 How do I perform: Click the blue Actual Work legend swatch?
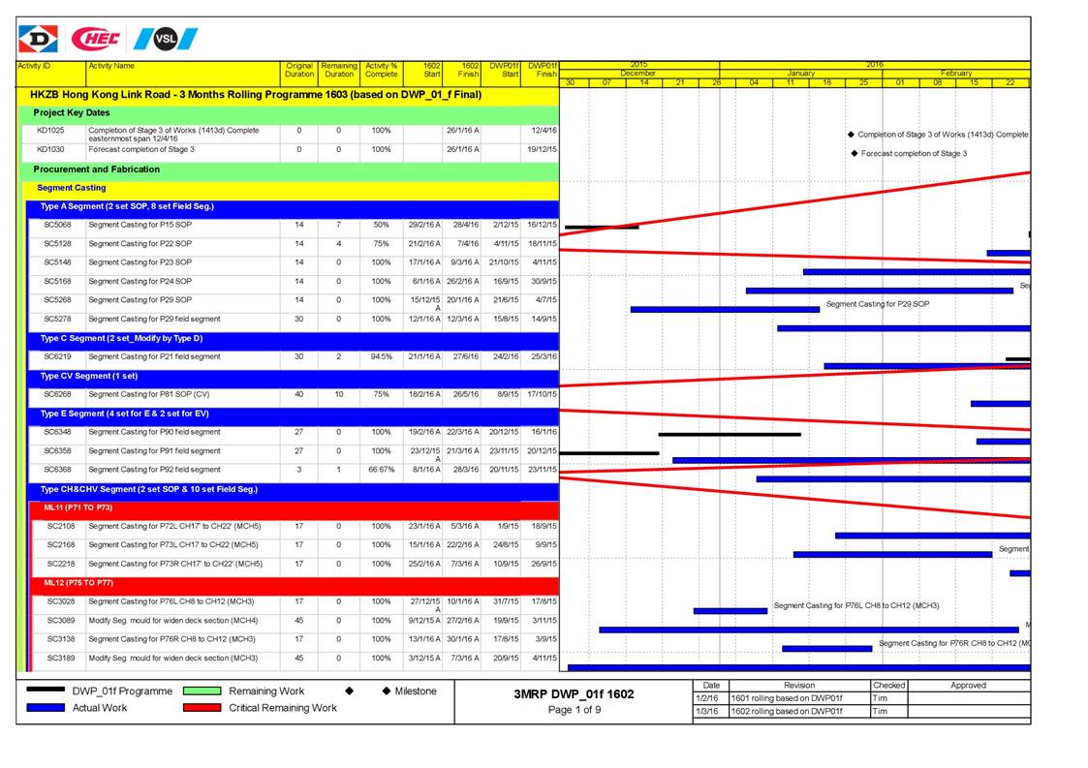tap(46, 708)
